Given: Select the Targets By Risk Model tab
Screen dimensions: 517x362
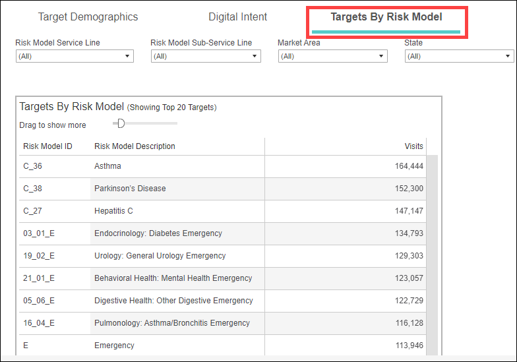Looking at the screenshot, I should click(386, 17).
